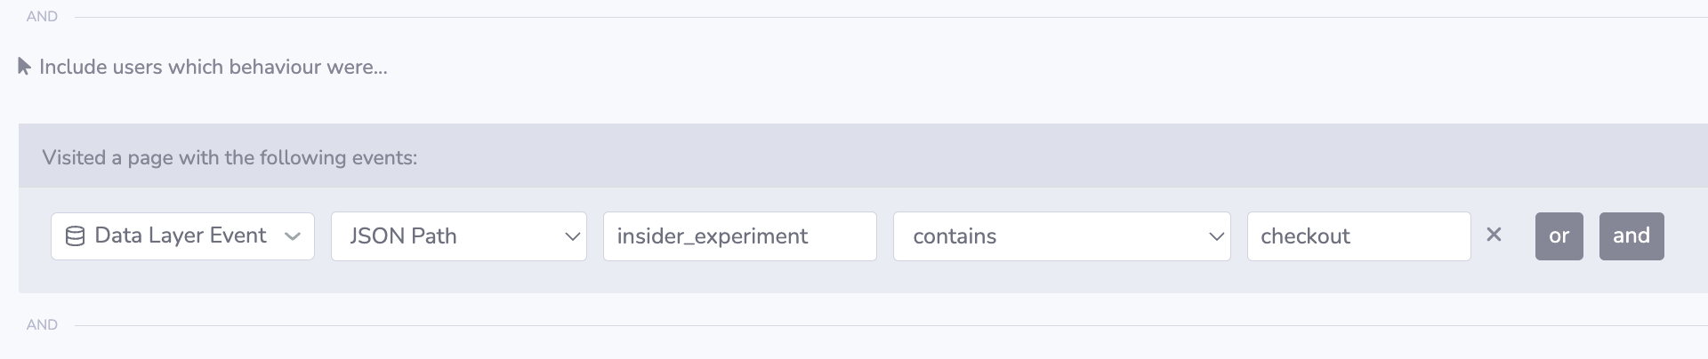Viewport: 1708px width, 359px height.
Task: Select the Visited a page events header
Action: 230,158
